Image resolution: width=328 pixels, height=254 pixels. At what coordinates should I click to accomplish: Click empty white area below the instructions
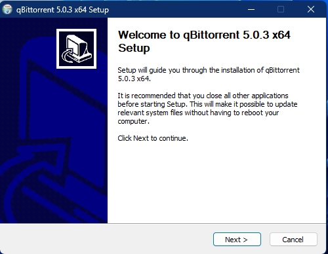tap(216, 181)
